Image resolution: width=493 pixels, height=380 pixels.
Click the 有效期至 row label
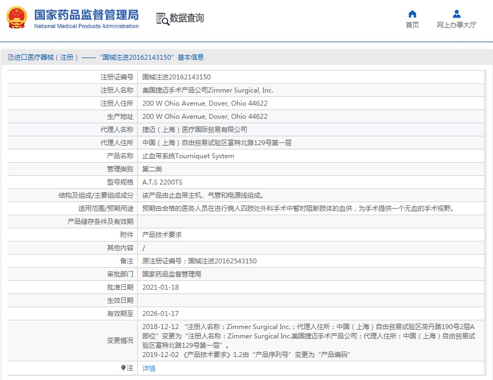point(120,314)
